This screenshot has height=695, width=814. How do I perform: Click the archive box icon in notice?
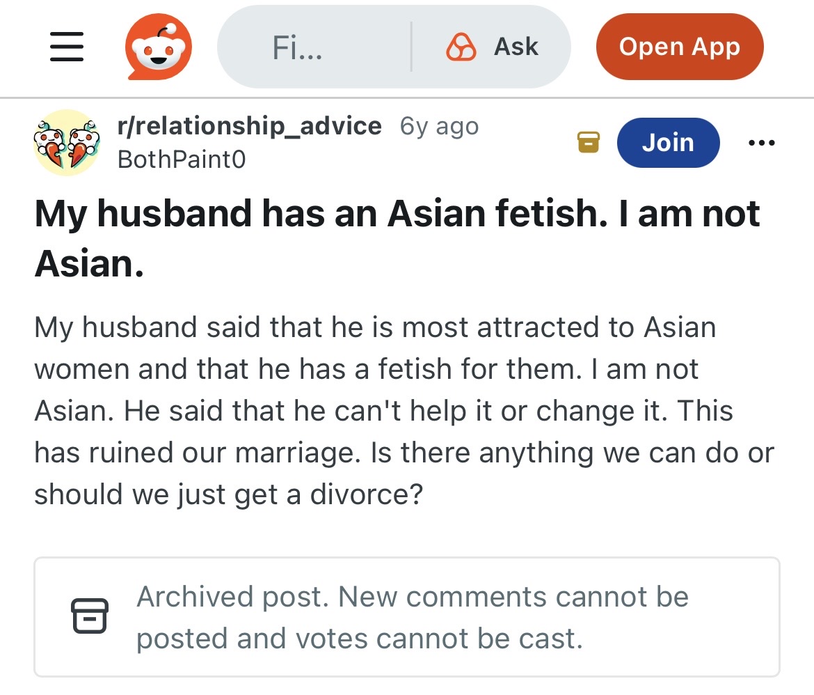tap(90, 616)
